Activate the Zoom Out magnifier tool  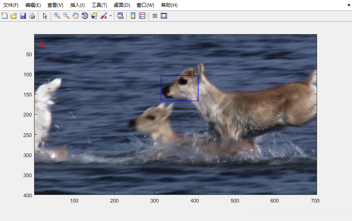coord(66,16)
